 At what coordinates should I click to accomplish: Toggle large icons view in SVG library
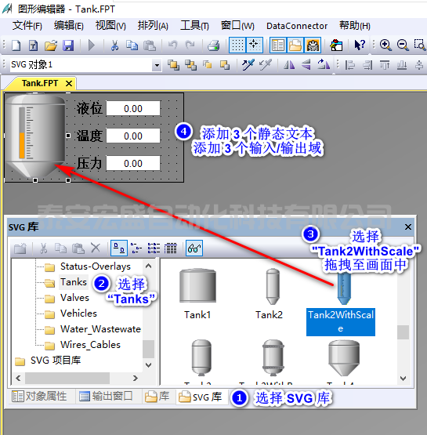pyautogui.click(x=119, y=248)
